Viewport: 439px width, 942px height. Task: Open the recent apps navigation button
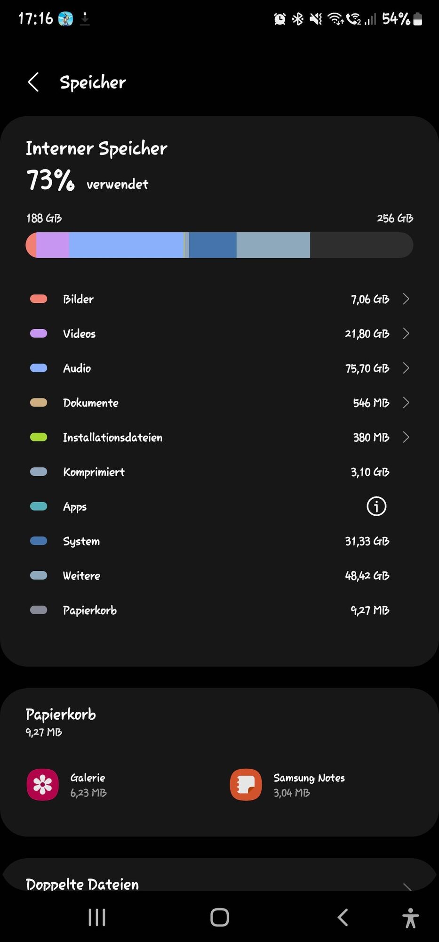(97, 917)
